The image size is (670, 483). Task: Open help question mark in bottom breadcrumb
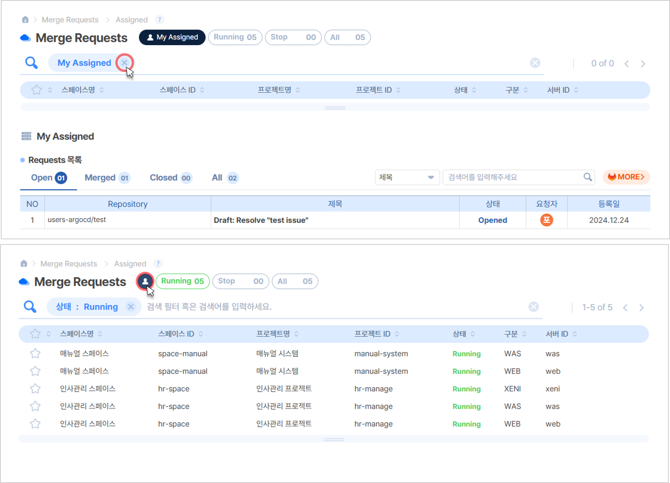tap(158, 263)
